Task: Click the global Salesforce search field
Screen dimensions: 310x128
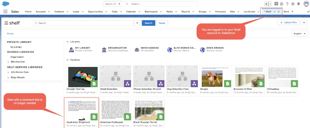Action: pyautogui.click(x=160, y=4)
